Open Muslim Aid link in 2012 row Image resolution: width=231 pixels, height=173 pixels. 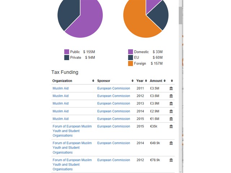click(x=61, y=96)
